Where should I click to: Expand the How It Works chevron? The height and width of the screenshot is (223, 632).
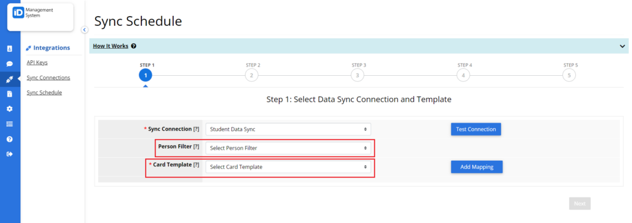622,46
